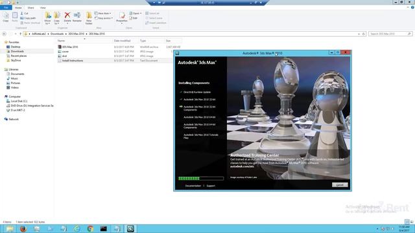
Task: Open Documents library
Action: click(18, 74)
